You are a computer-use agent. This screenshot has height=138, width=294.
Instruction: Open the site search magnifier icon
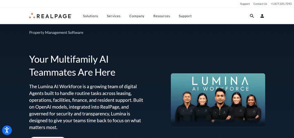252,16
